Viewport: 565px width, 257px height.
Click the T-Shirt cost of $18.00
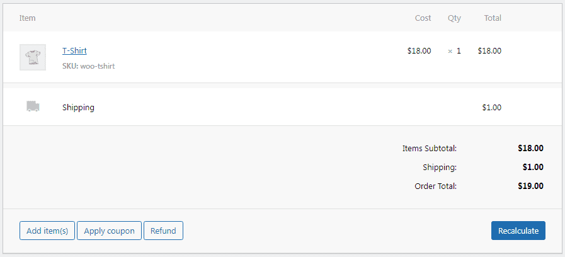419,51
